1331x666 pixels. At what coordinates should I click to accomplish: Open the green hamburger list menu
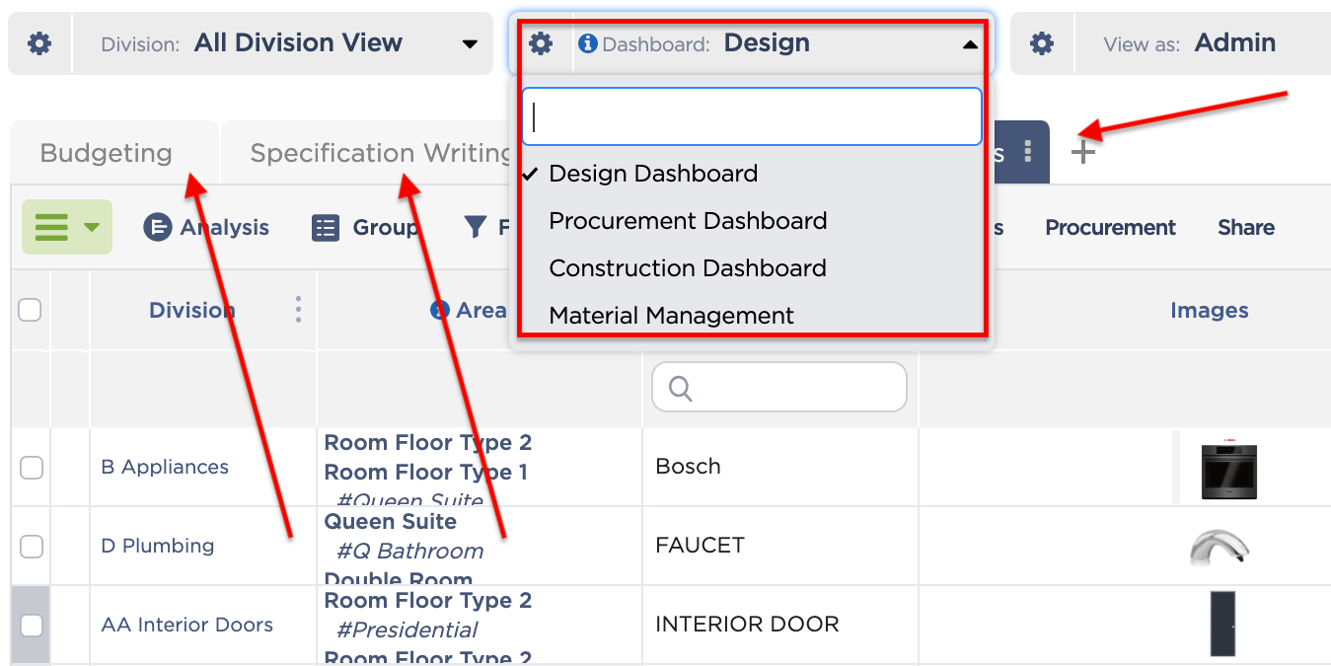67,227
